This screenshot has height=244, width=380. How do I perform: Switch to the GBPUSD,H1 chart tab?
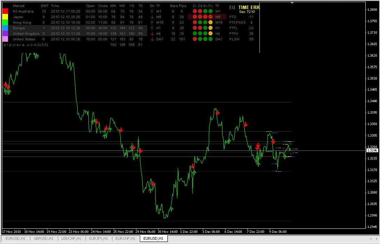[x=43, y=238]
